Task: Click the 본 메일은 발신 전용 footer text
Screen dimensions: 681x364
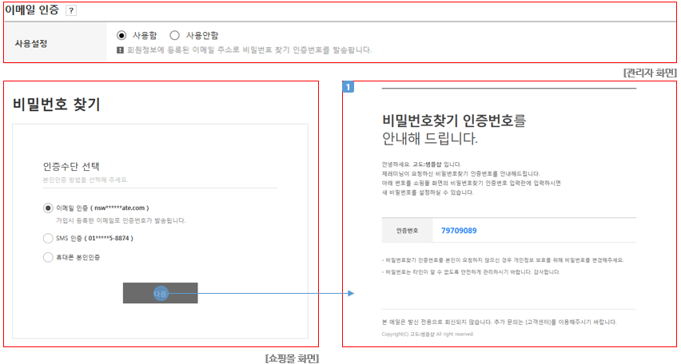Action: click(x=499, y=322)
